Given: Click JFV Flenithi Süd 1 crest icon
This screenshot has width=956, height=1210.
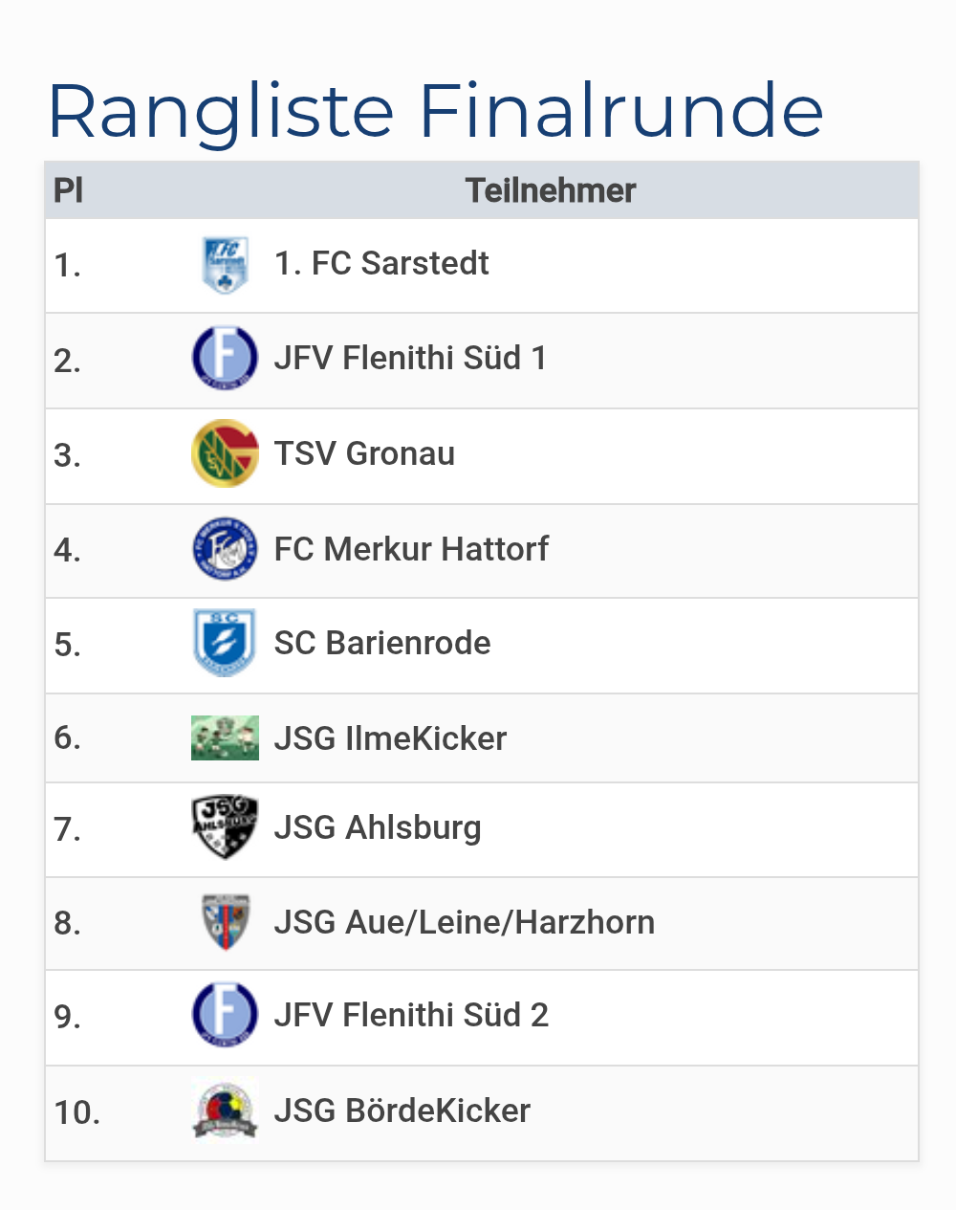Looking at the screenshot, I should coord(225,358).
